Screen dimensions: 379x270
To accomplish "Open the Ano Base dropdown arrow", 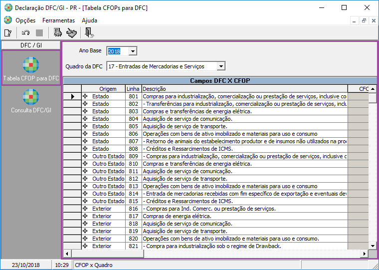I will pyautogui.click(x=133, y=51).
